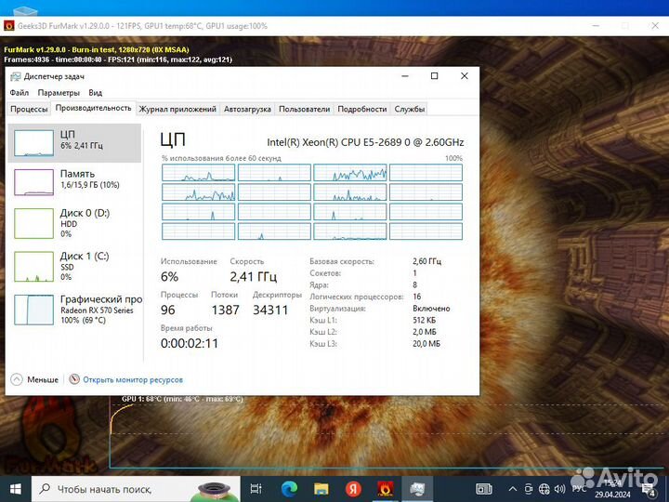
Task: Click the Кэш L1 512 КБ value
Action: point(425,320)
